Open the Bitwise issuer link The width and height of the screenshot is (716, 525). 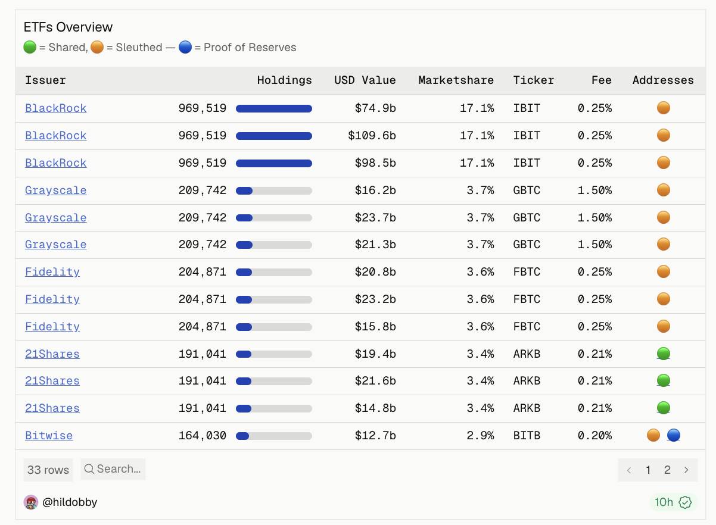tap(49, 436)
